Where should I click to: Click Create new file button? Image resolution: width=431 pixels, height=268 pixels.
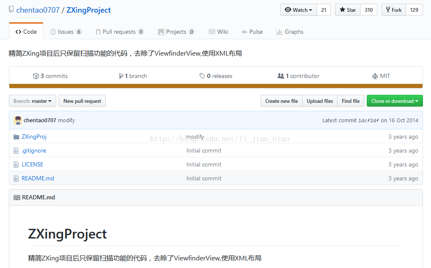[x=281, y=101]
